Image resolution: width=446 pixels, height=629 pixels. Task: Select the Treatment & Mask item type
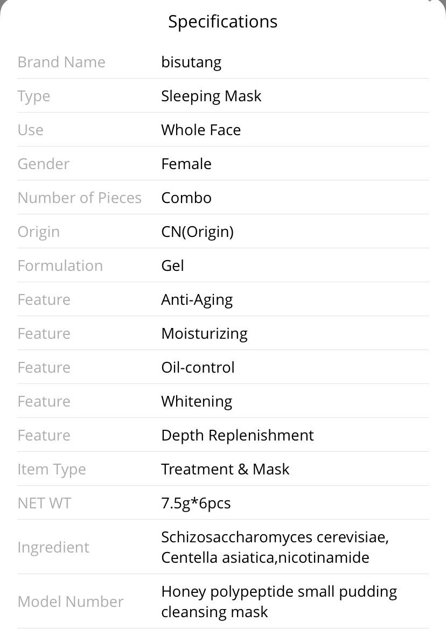(225, 470)
